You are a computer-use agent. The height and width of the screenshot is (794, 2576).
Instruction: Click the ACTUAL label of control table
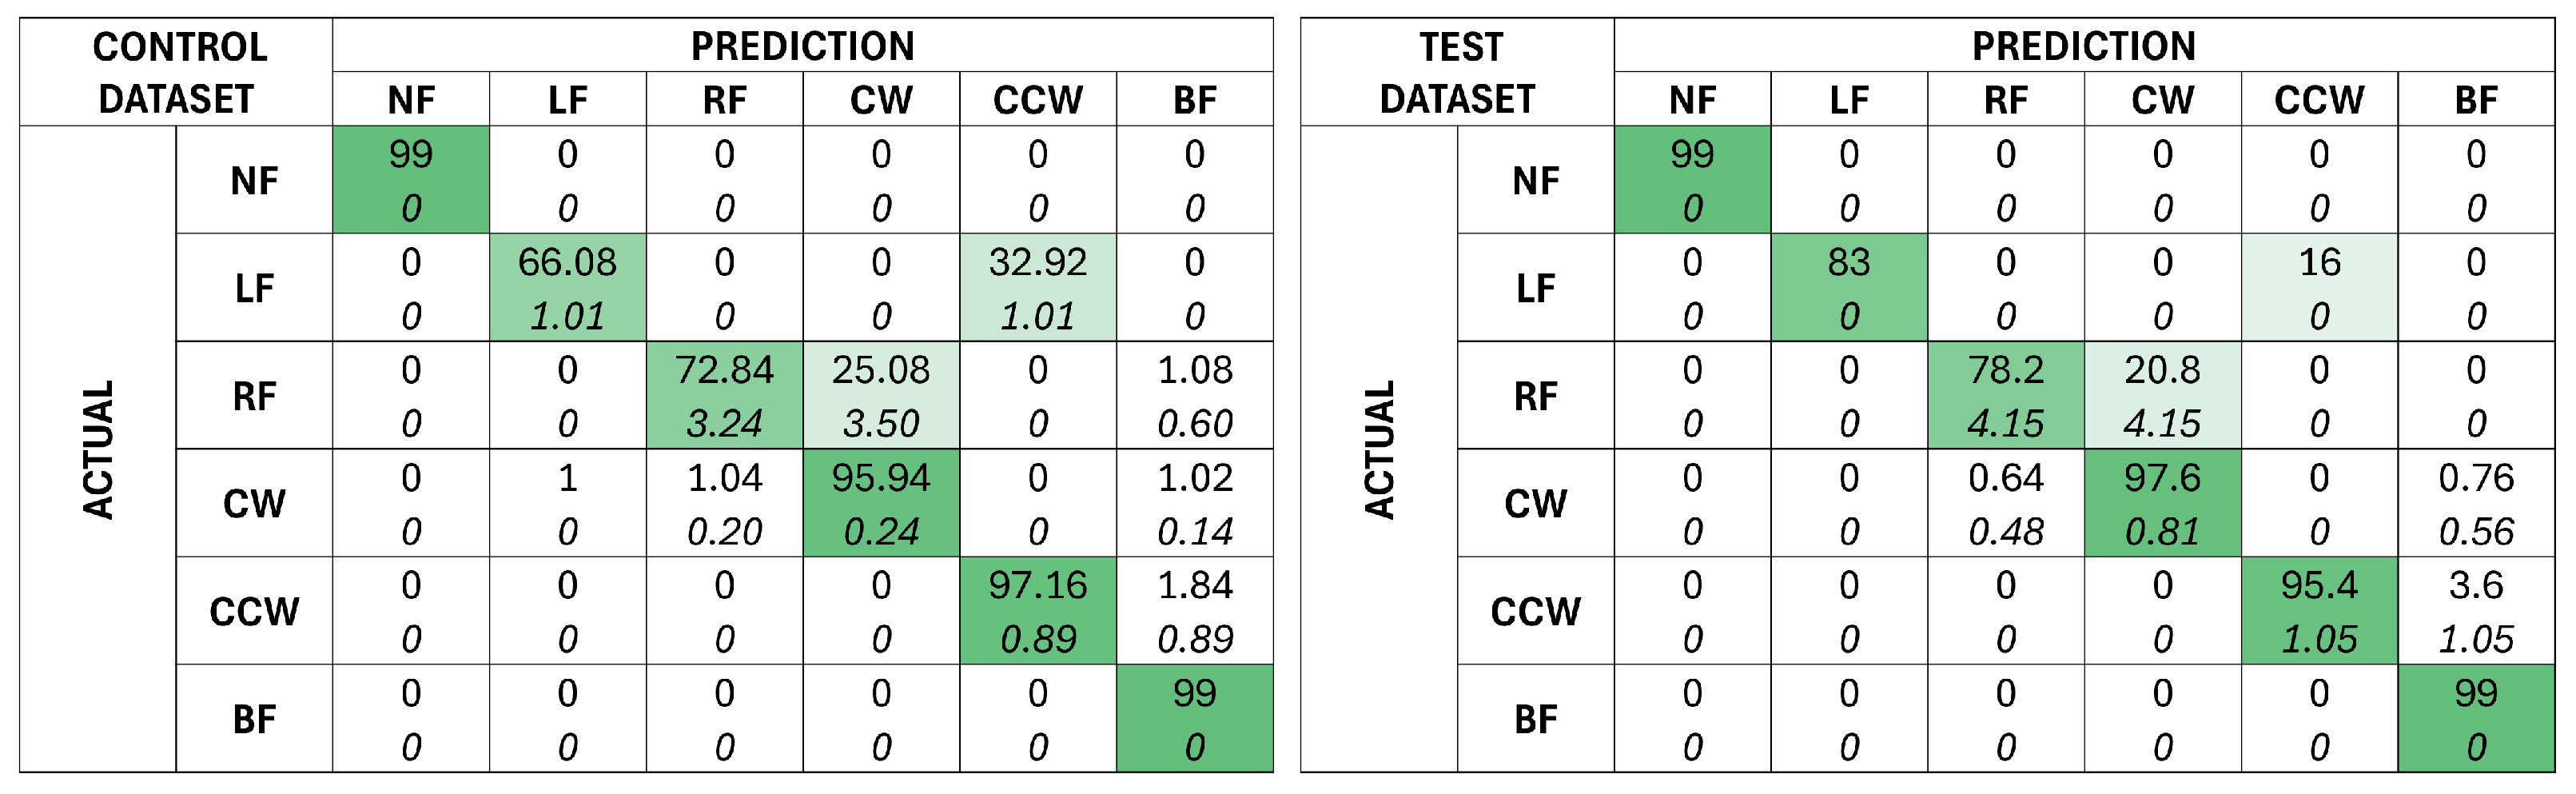tap(98, 449)
